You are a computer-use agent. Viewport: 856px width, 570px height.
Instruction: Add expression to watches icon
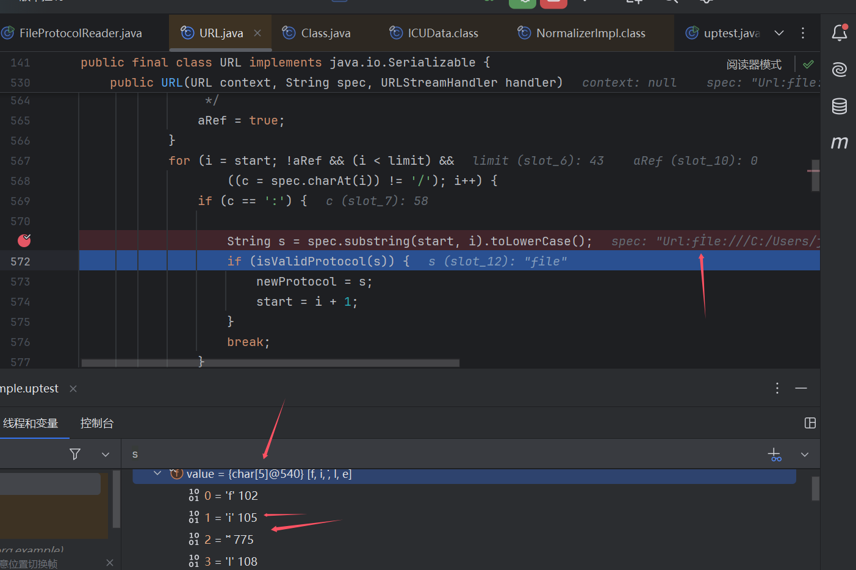pyautogui.click(x=774, y=455)
